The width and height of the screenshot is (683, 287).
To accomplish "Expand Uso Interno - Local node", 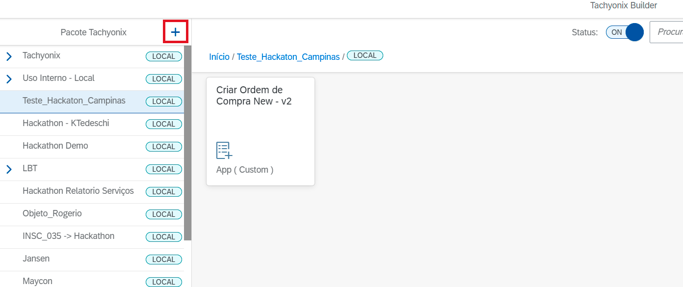I will 9,79.
